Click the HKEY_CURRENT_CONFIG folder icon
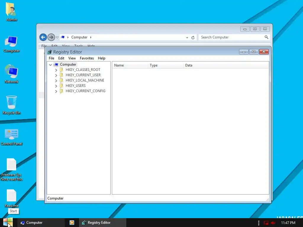 [x=61, y=91]
